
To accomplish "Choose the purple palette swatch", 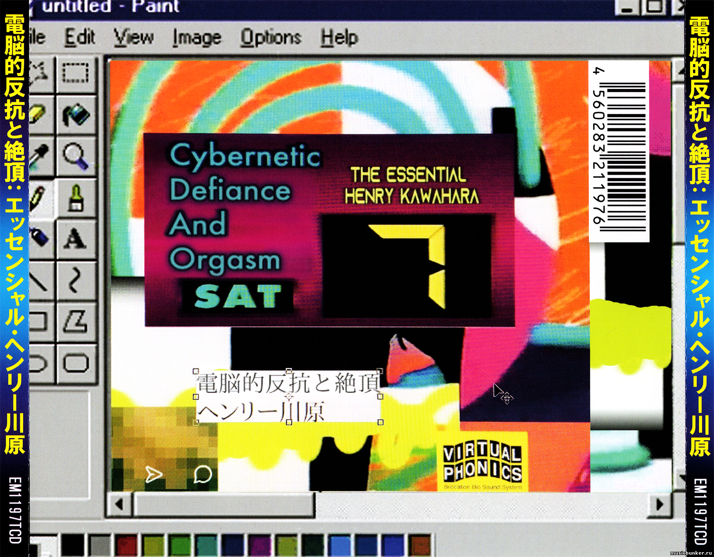I will (x=259, y=545).
